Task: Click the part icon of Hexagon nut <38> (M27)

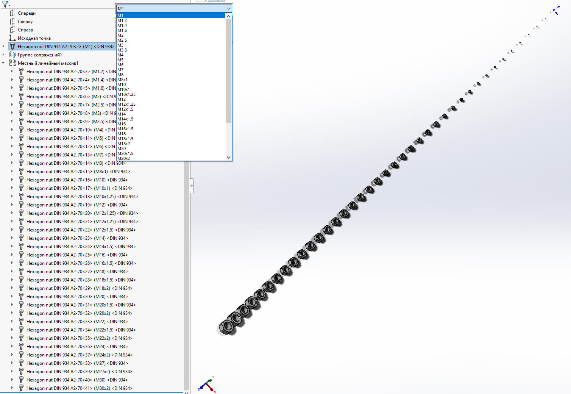Action: 21,363
